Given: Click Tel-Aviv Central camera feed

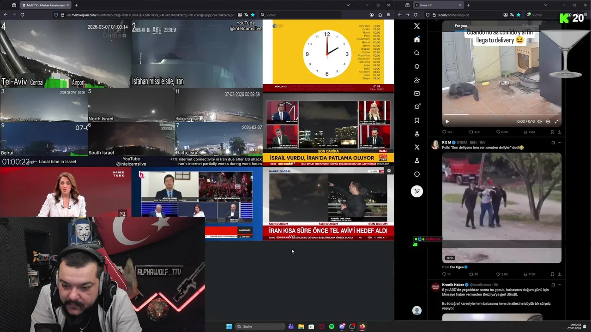Looking at the screenshot, I should tap(66, 53).
